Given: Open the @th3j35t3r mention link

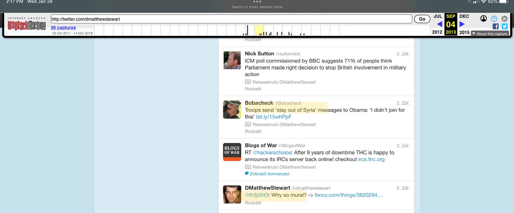Looking at the screenshot, I should [x=257, y=195].
